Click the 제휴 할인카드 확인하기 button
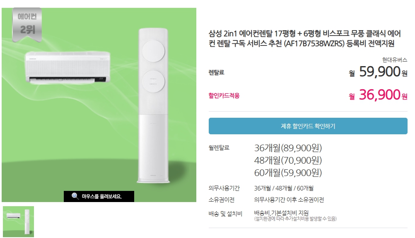The width and height of the screenshot is (415, 238). [308, 126]
